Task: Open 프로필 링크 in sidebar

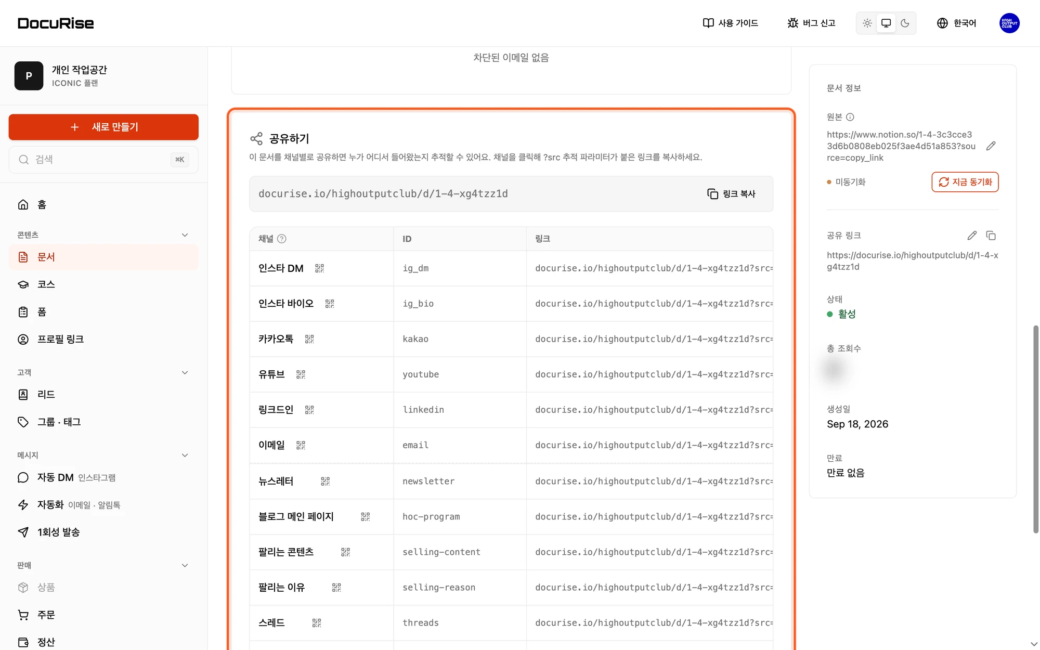Action: (103, 339)
